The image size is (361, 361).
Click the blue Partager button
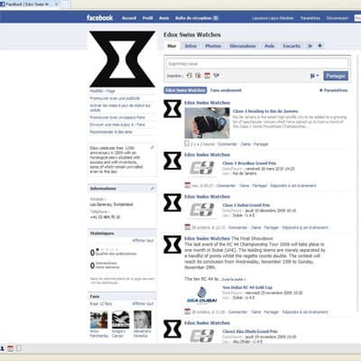click(x=336, y=76)
